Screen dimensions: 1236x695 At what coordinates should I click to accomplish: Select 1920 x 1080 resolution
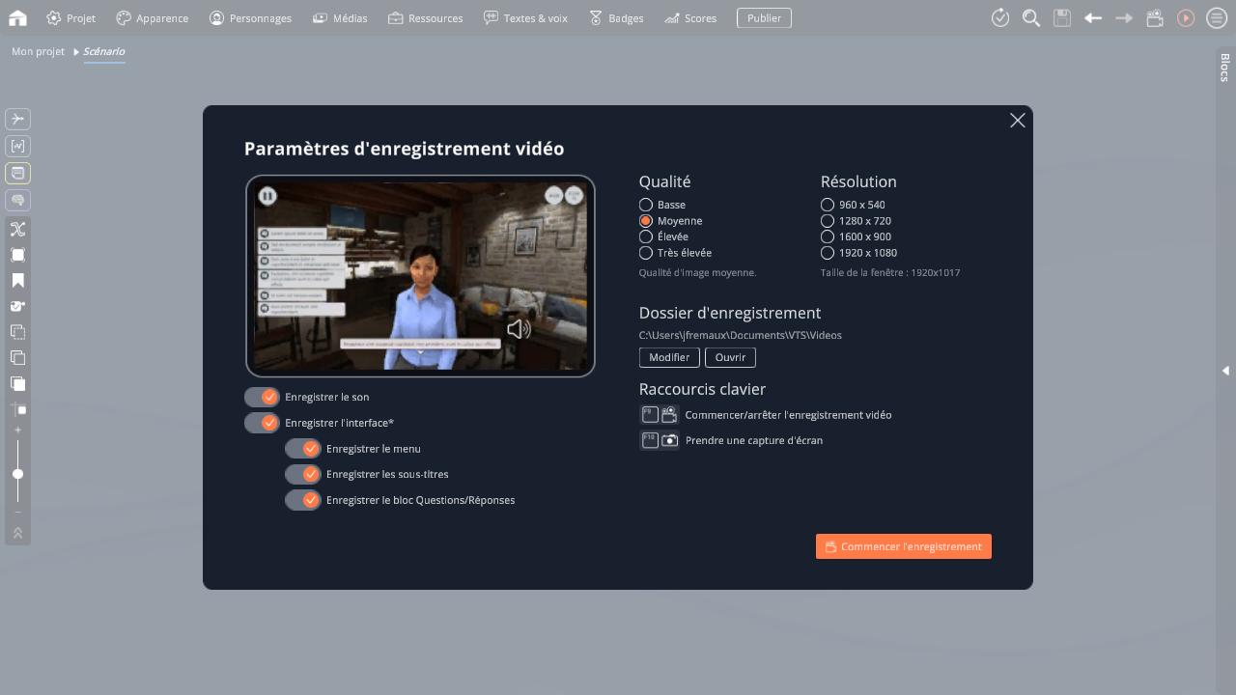(828, 253)
